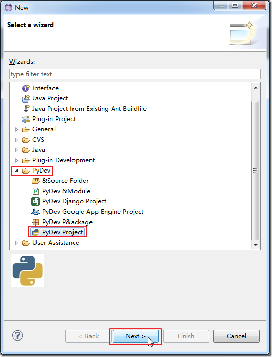Select the Plug-in Project entry
This screenshot has height=357, width=272.
(54, 119)
